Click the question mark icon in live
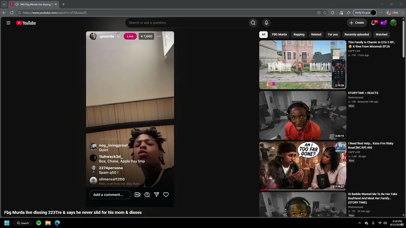Screen dimensions: 406x228 147,195
